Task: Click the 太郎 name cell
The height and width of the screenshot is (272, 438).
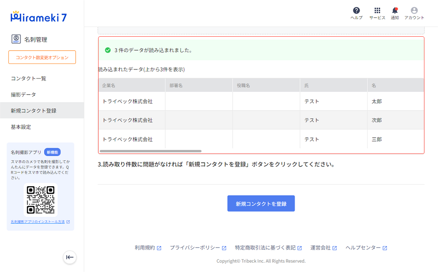Action: pos(396,101)
